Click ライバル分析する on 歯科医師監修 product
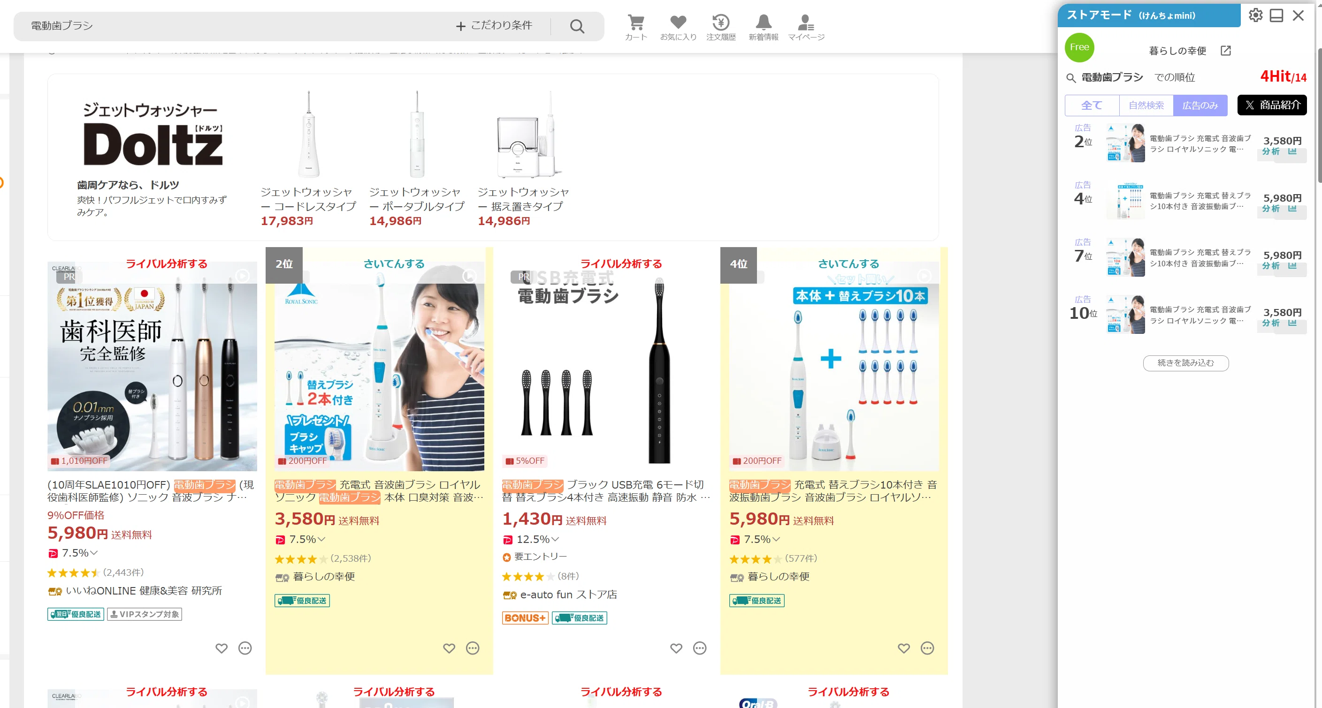The width and height of the screenshot is (1322, 708). (166, 264)
